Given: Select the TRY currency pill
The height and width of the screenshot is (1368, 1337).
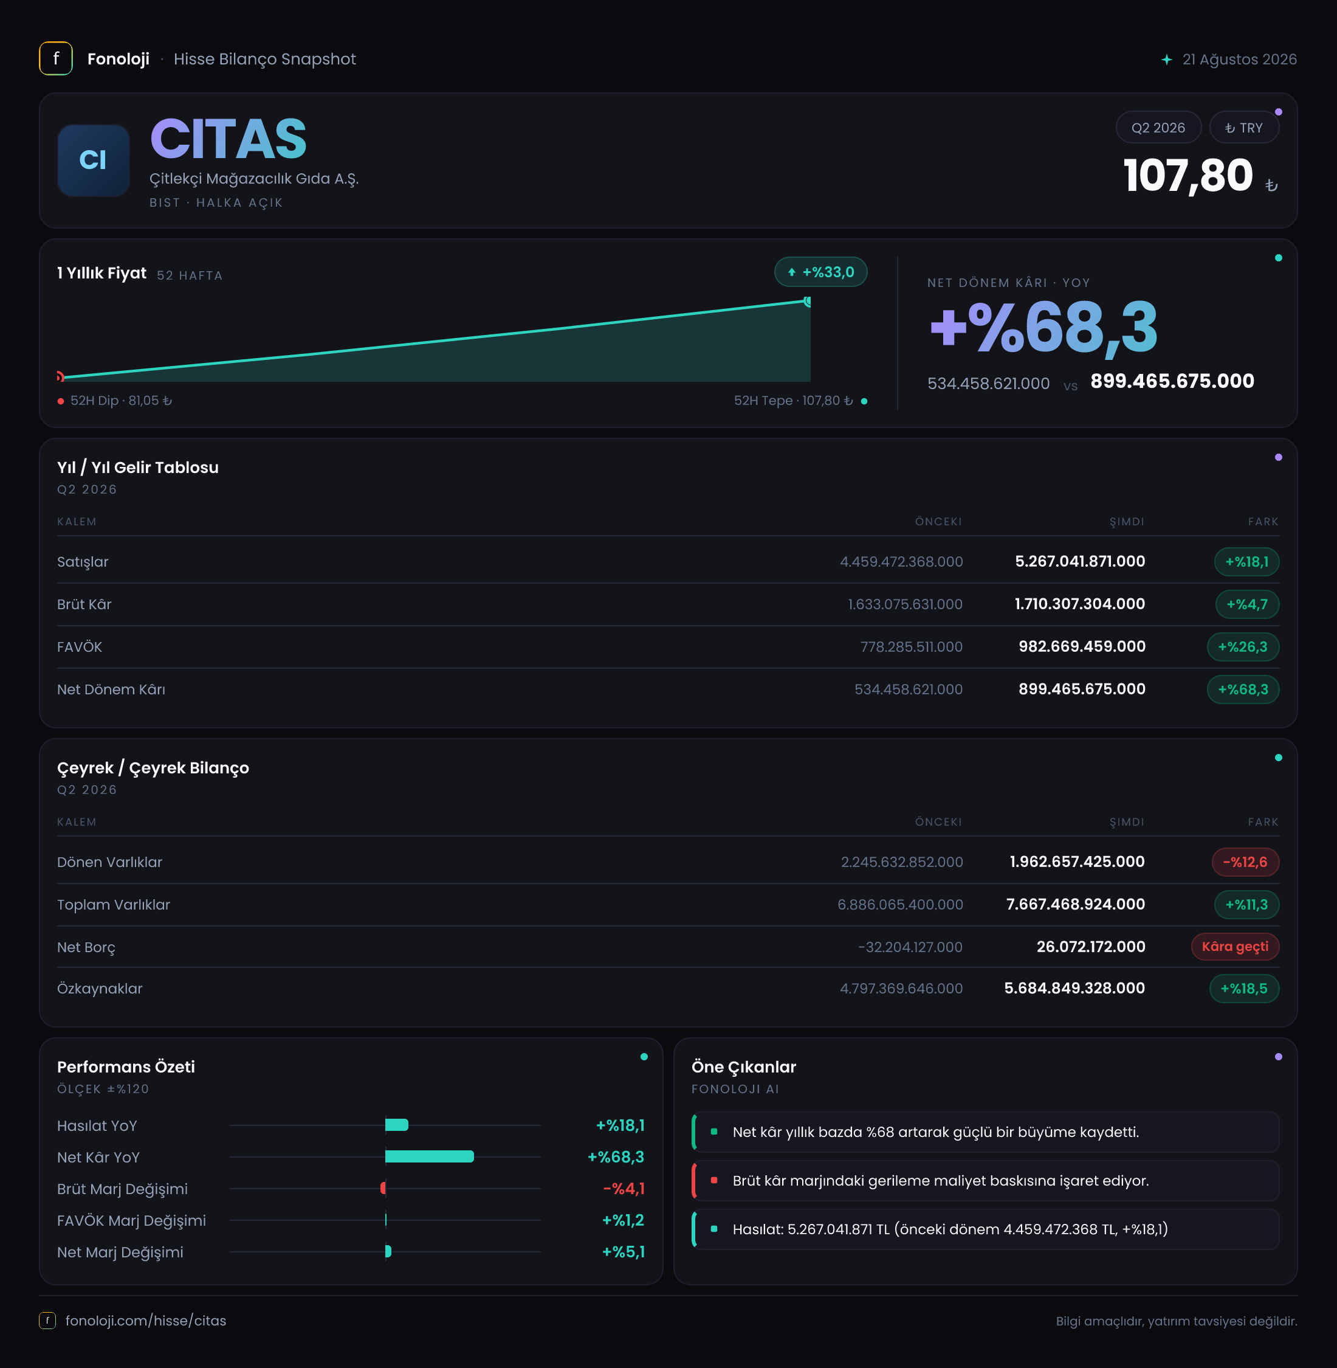Looking at the screenshot, I should [x=1243, y=128].
